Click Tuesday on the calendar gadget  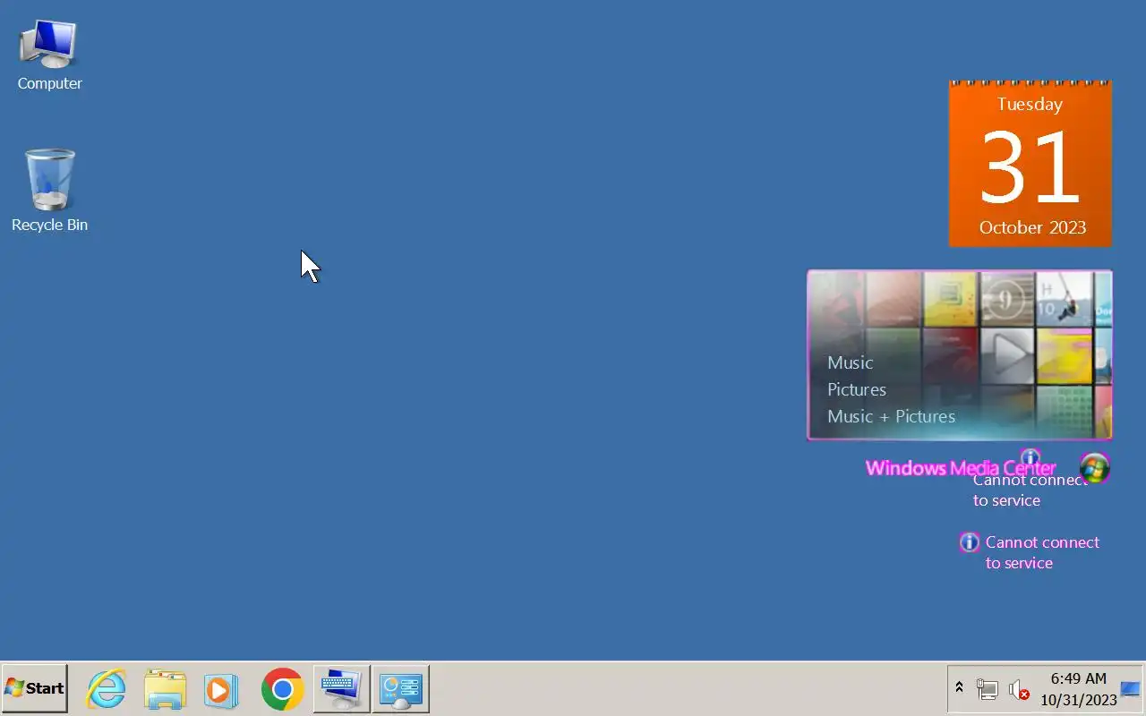[1030, 104]
